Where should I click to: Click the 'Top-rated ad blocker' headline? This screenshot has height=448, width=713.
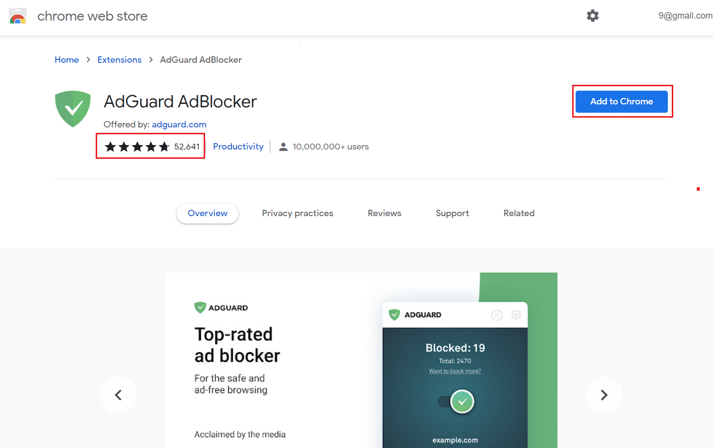coord(238,345)
